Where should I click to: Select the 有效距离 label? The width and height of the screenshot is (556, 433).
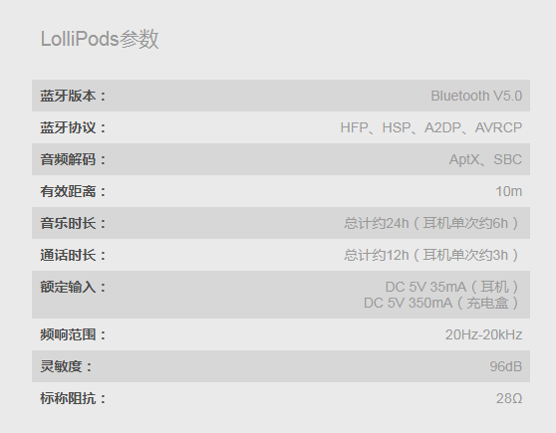pos(73,191)
